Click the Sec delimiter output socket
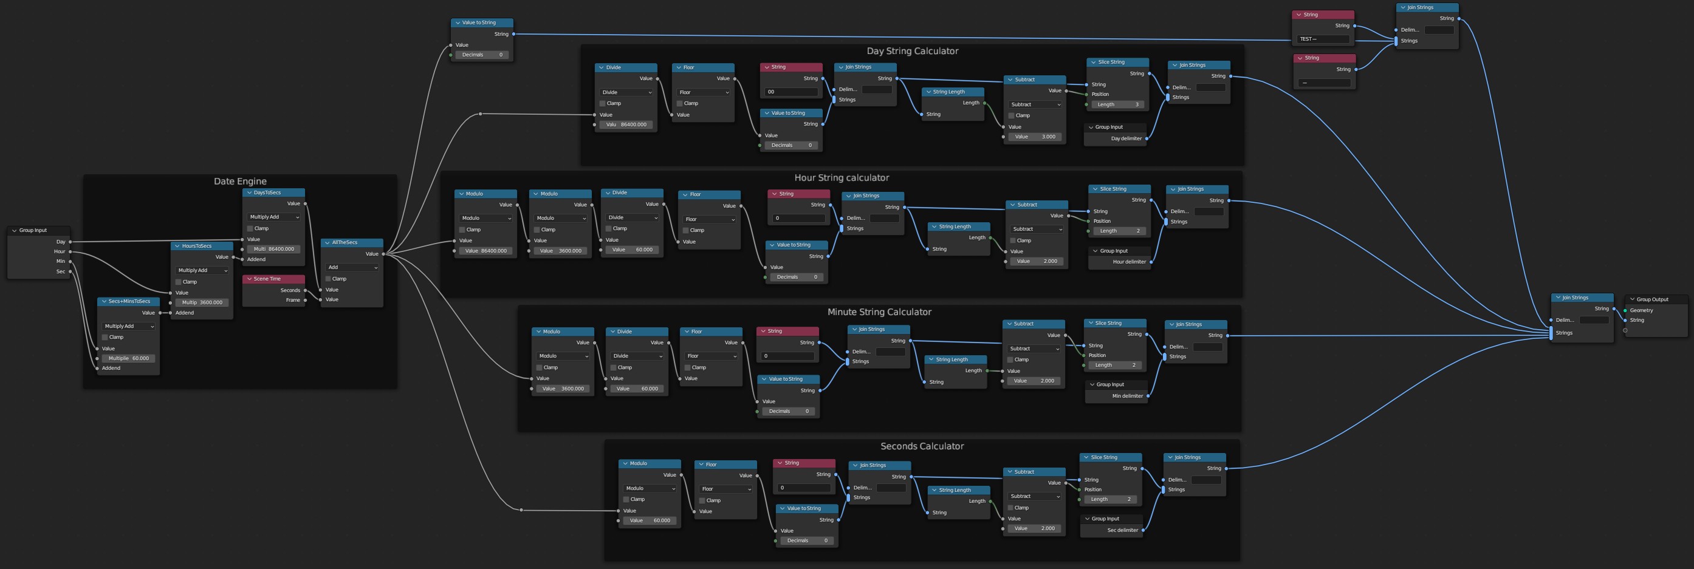This screenshot has height=569, width=1694. [1143, 530]
